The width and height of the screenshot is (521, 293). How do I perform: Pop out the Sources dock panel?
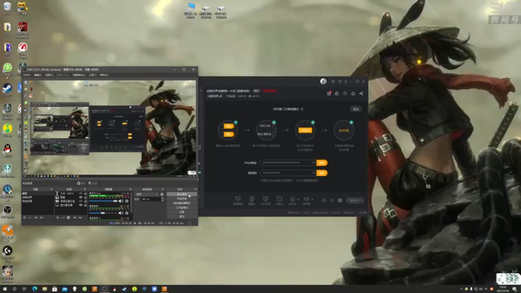85,189
